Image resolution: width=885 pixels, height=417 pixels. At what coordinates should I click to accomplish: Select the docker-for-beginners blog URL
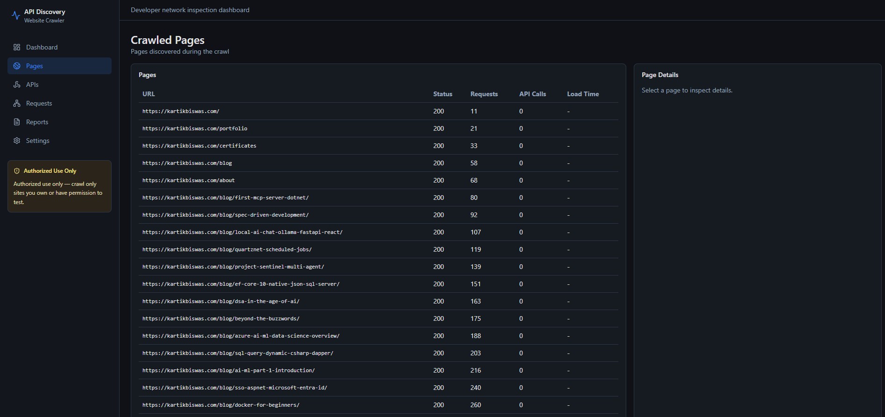click(x=221, y=405)
